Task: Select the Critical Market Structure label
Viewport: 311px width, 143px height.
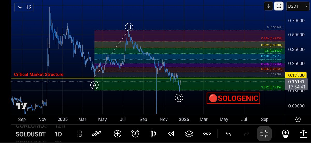Action: [x=39, y=75]
